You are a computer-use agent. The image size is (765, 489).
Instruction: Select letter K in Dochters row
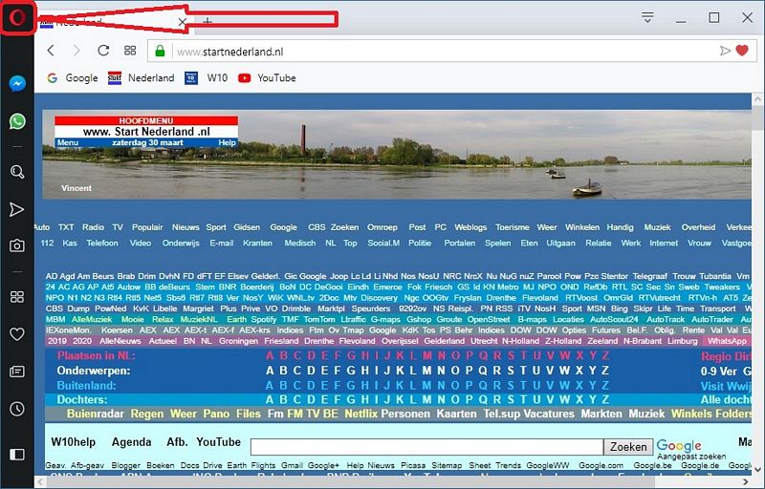pos(400,400)
